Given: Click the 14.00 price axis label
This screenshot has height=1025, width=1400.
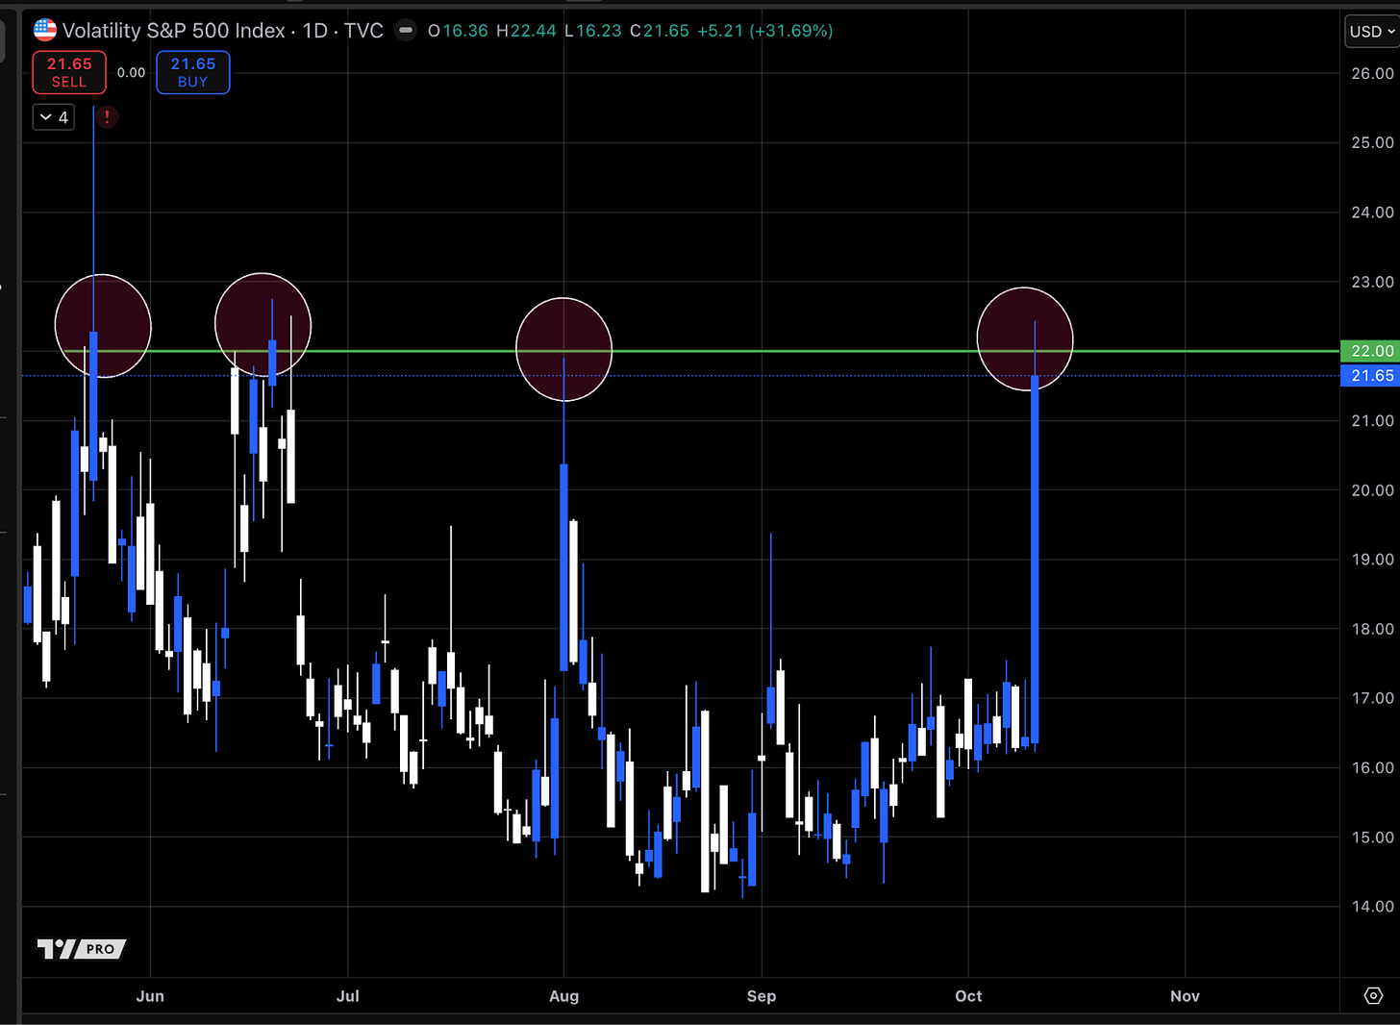Looking at the screenshot, I should point(1372,907).
